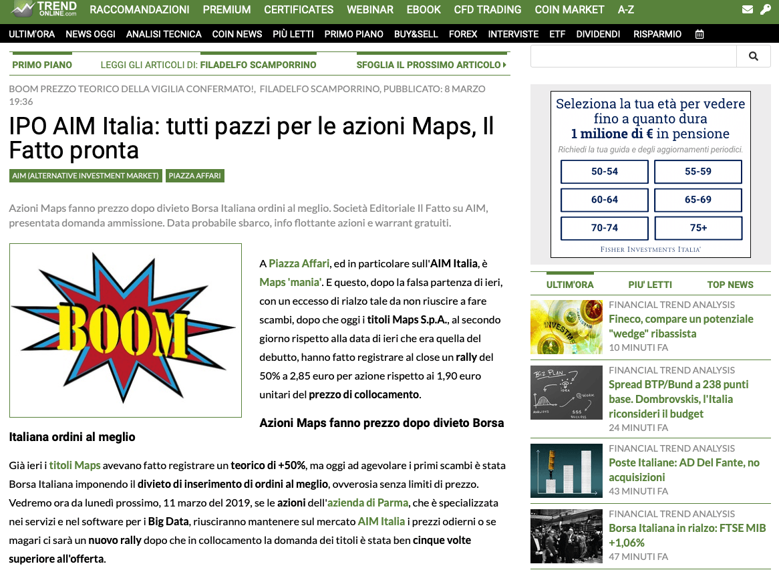Choose age range 55-59 in ad
The image size is (779, 570).
[698, 172]
